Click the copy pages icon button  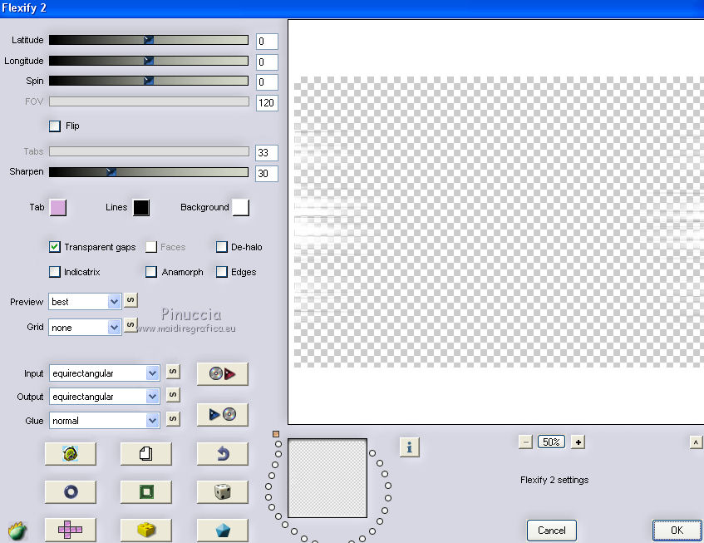tap(146, 454)
